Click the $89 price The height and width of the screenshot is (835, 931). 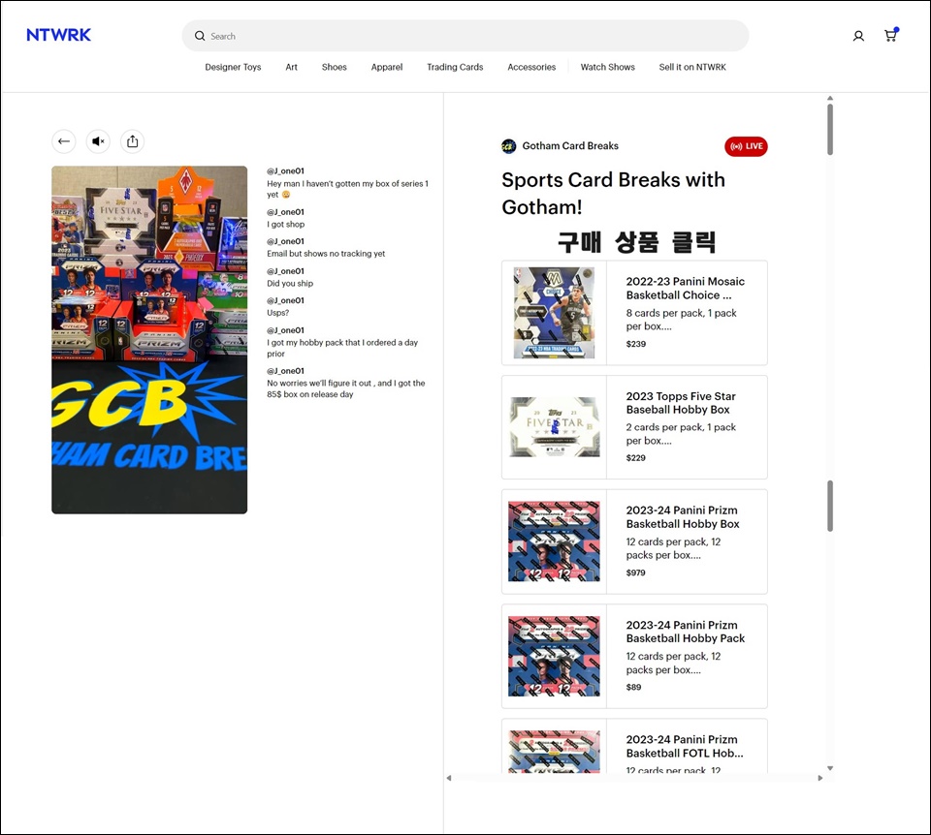tap(633, 688)
